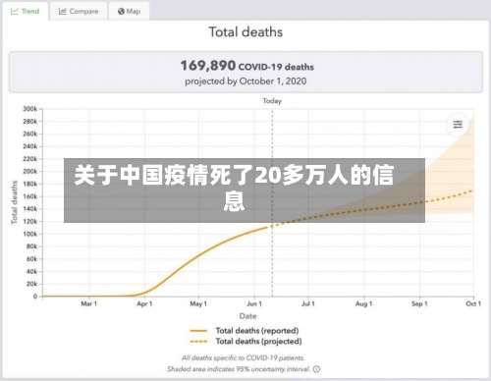Switch to the Trend tab
Viewport: 491px width, 381px height.
[26, 11]
